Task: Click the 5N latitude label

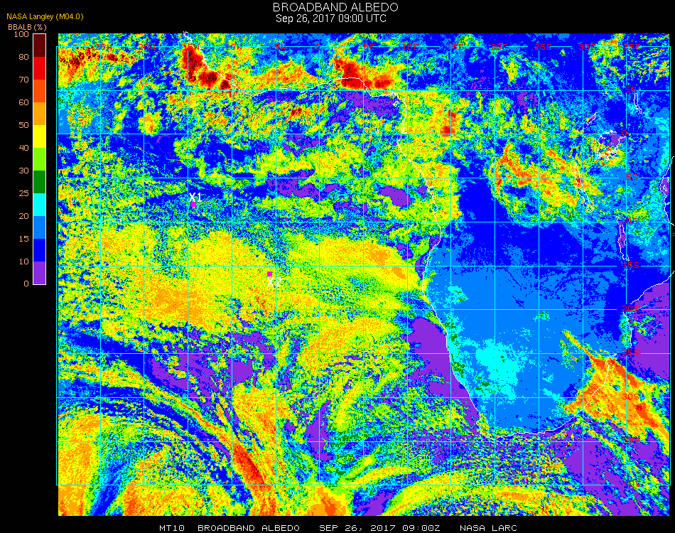Action: pyautogui.click(x=631, y=90)
